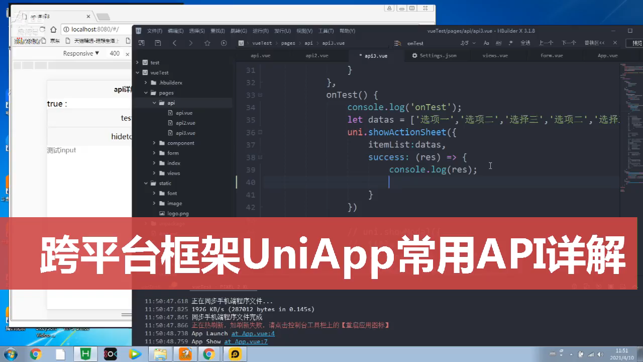Switch to the api2.vue editor tab

[x=317, y=56]
